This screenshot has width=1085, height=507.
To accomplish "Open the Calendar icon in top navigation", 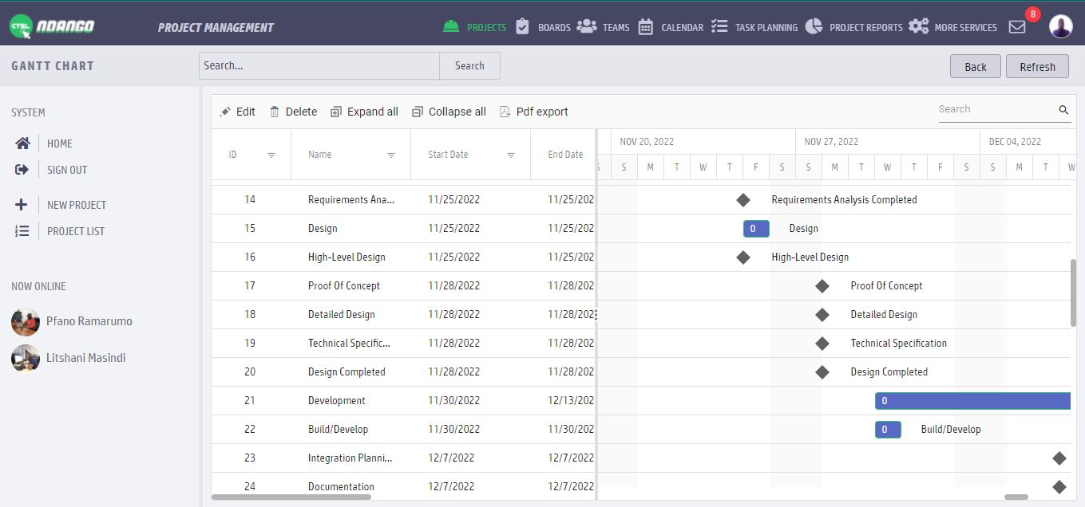I will (x=646, y=27).
